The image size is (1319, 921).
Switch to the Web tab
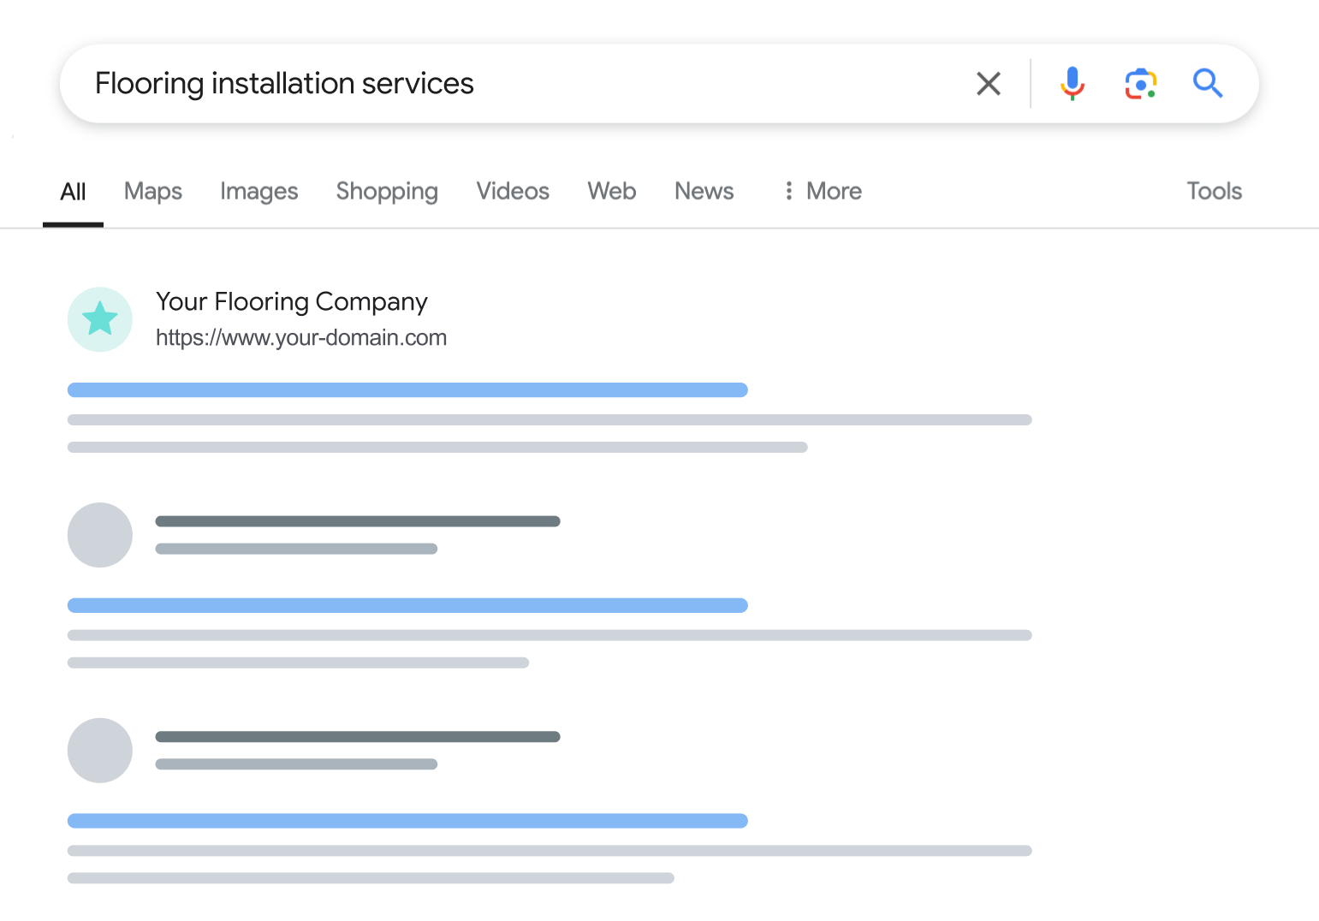[612, 192]
